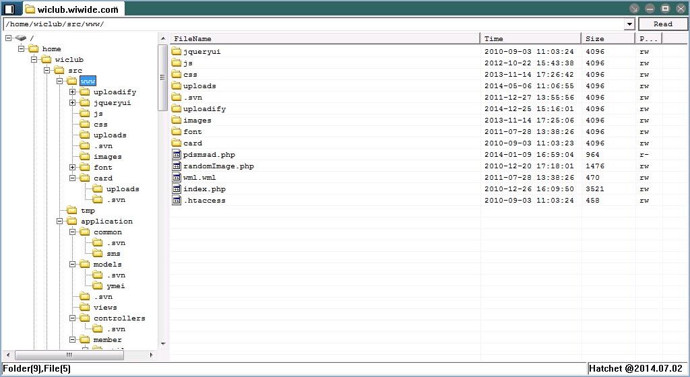
Task: Click the tree horizontal scrollbar thumb
Action: pyautogui.click(x=69, y=355)
